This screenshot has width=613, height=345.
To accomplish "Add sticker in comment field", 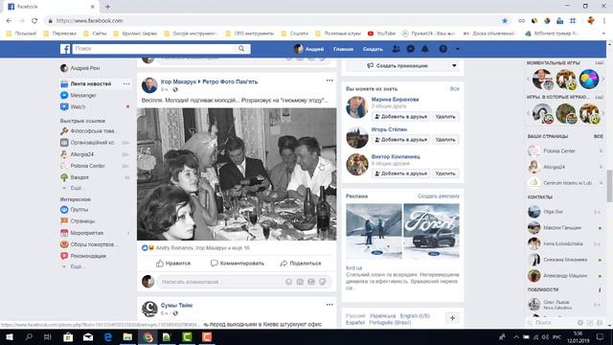I will [323, 282].
